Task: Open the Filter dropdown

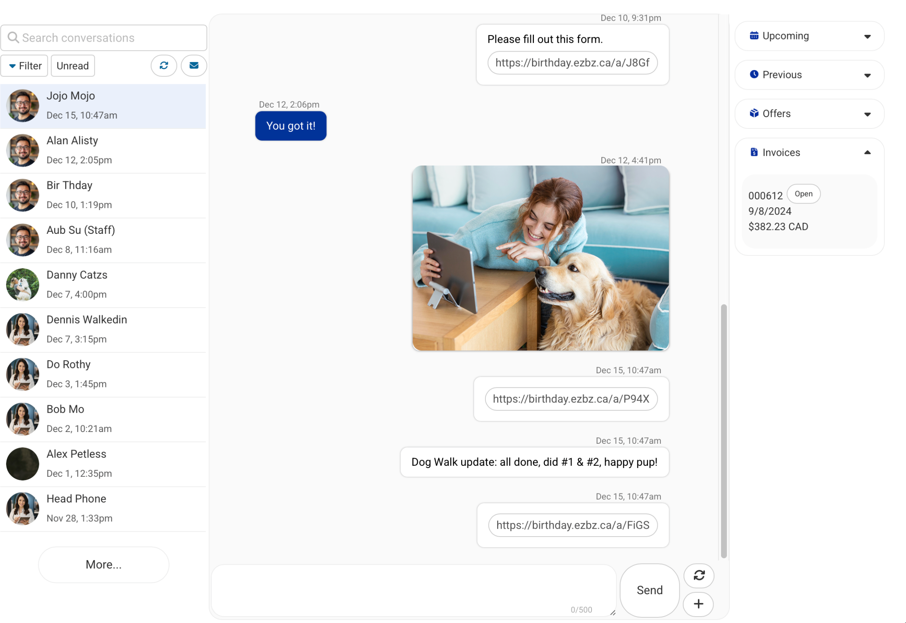Action: [24, 66]
